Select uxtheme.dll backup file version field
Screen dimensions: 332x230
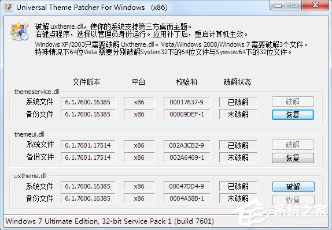(x=88, y=198)
